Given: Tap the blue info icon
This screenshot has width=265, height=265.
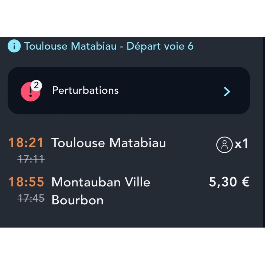Looking at the screenshot, I should click(x=14, y=46).
